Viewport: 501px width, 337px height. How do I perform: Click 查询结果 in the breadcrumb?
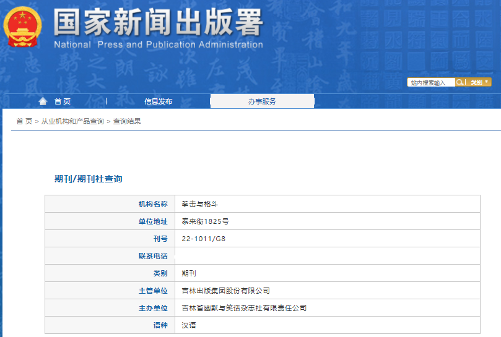[127, 121]
